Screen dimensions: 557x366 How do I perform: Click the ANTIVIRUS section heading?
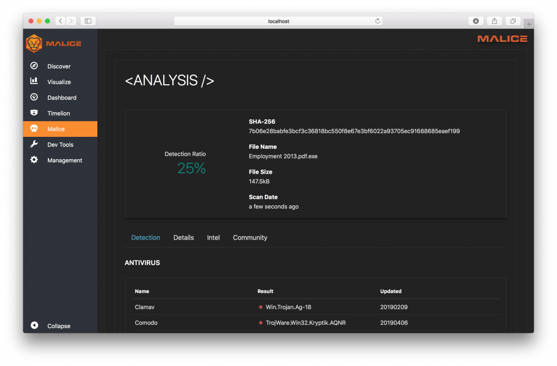coord(142,263)
